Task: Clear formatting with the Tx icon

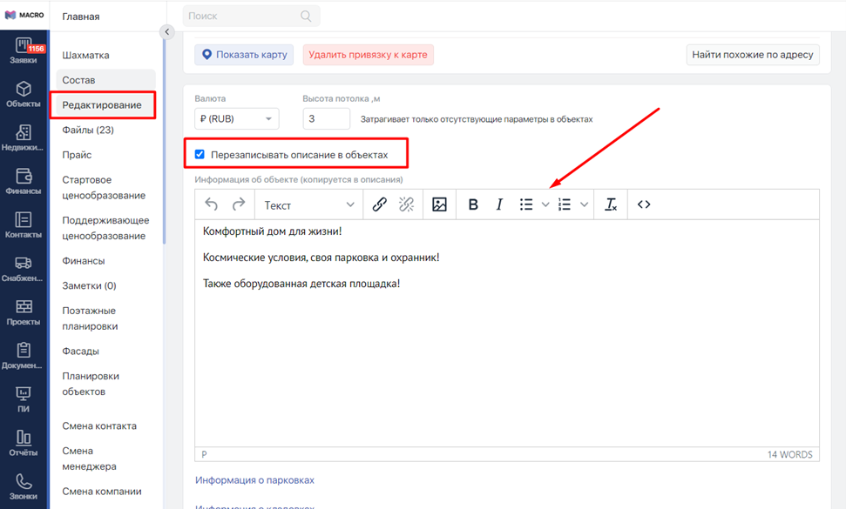Action: (x=611, y=204)
